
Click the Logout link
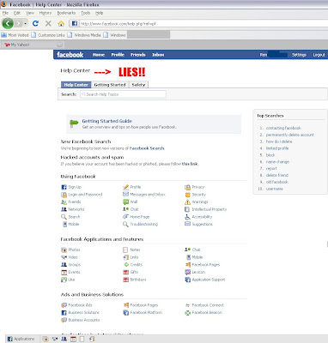point(319,55)
